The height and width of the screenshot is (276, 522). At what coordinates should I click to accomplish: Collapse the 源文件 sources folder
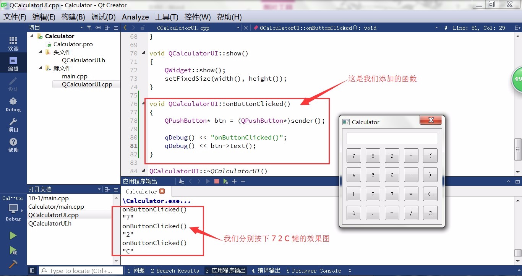(x=41, y=68)
